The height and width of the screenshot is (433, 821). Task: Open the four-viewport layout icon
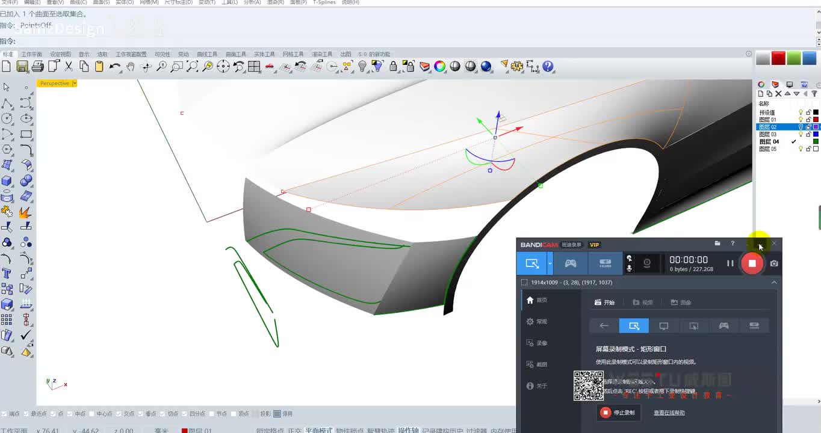(x=254, y=66)
